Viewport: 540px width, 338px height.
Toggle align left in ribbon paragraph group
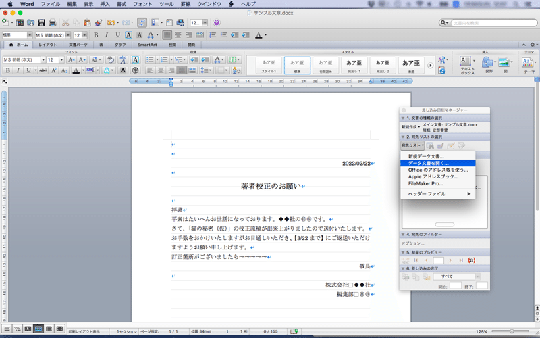150,70
